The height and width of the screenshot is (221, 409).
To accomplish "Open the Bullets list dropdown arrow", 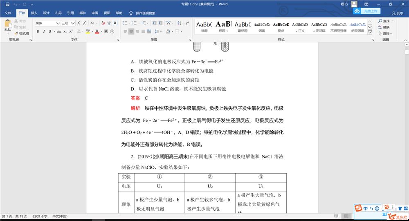I will [x=130, y=23].
